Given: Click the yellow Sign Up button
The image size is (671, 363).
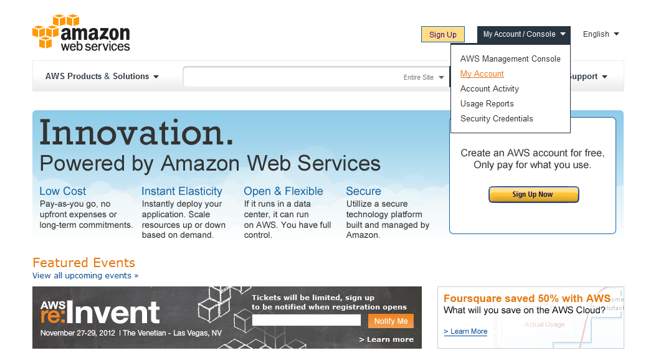Looking at the screenshot, I should coord(443,35).
